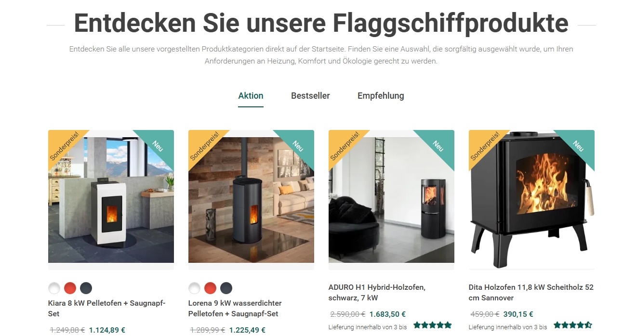Image resolution: width=637 pixels, height=336 pixels.
Task: Click Sonderpreis badge on ADURO H1 image
Action: tap(344, 146)
